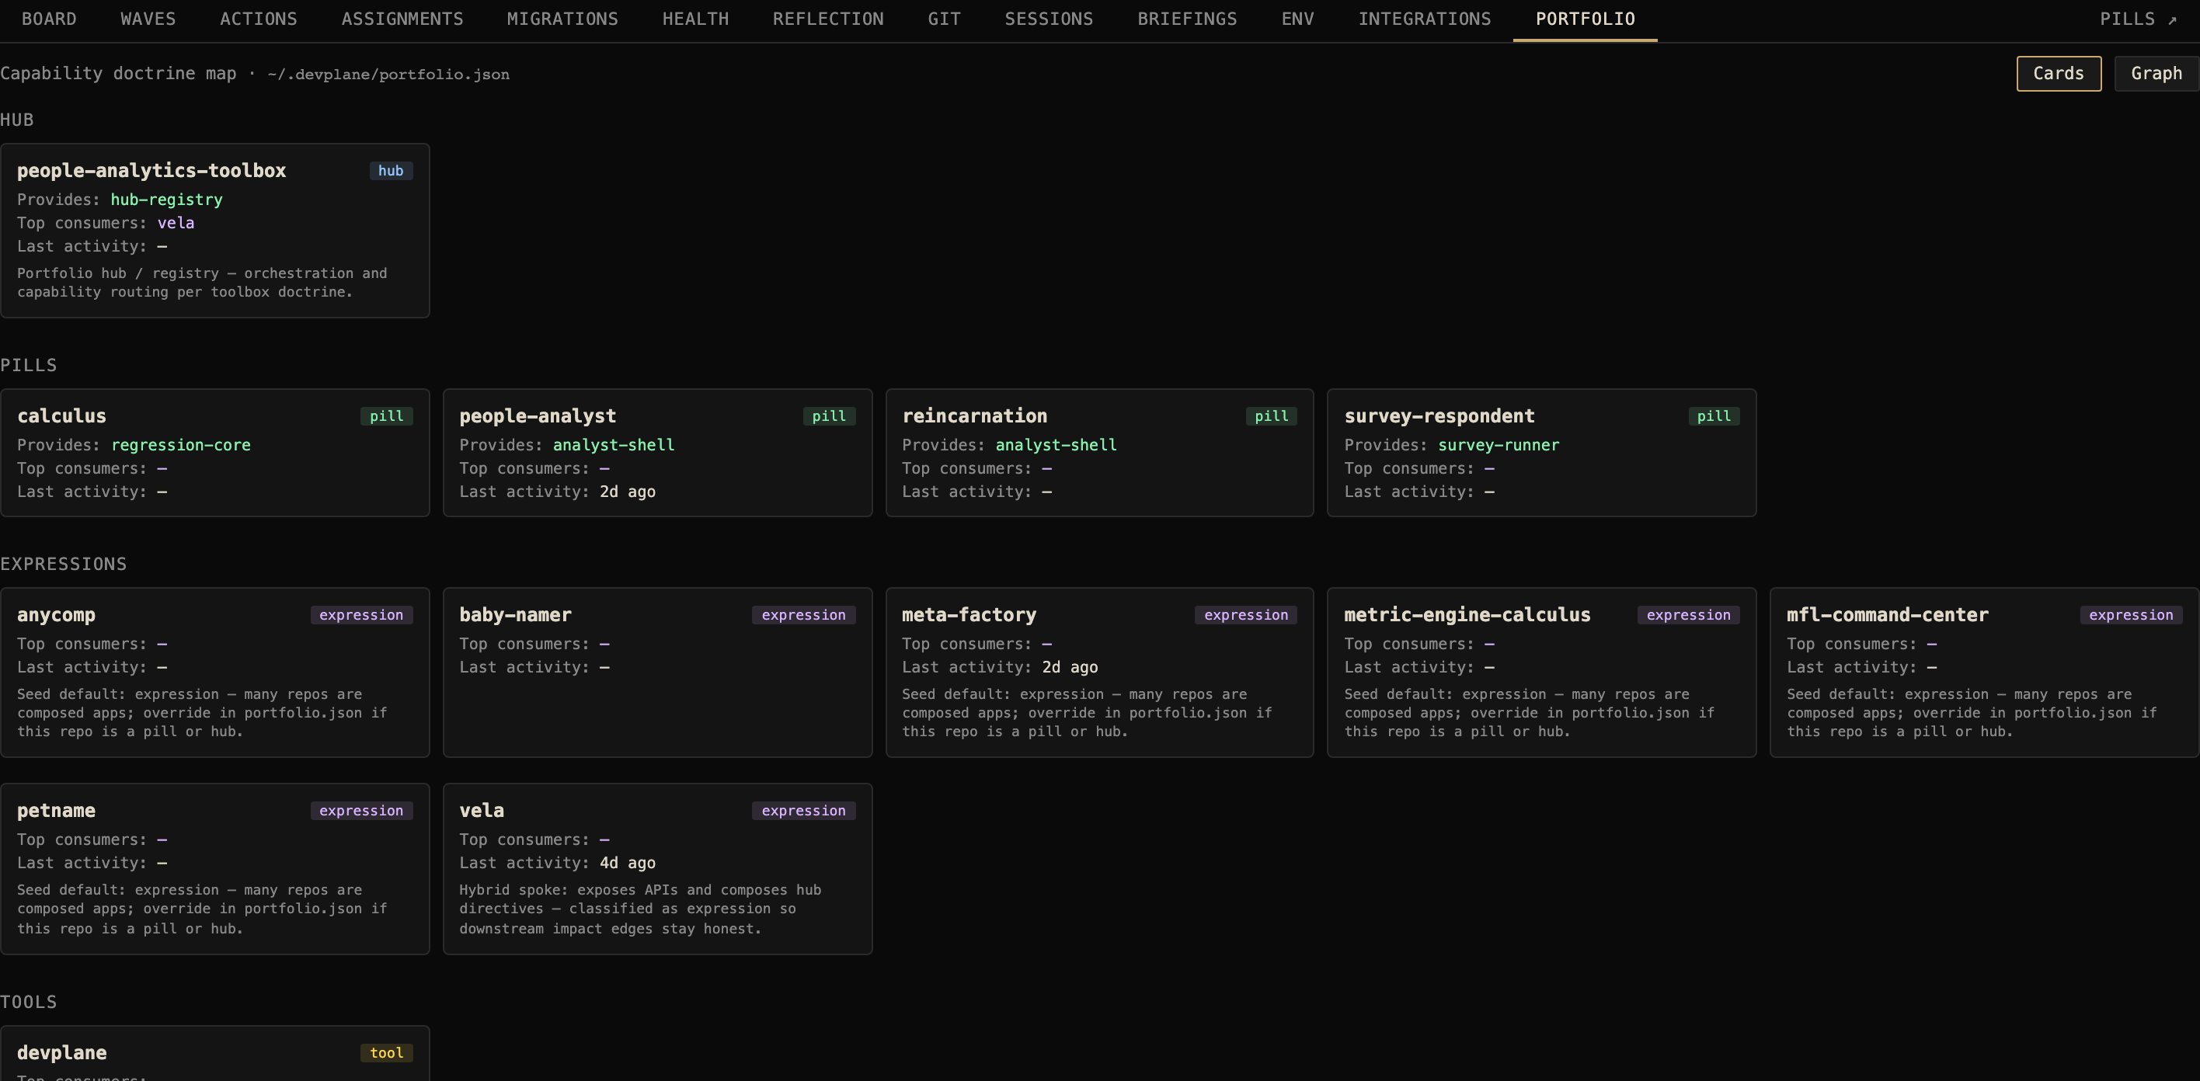Open the BRIEFINGS tab
Viewport: 2200px width, 1081px height.
1187,19
